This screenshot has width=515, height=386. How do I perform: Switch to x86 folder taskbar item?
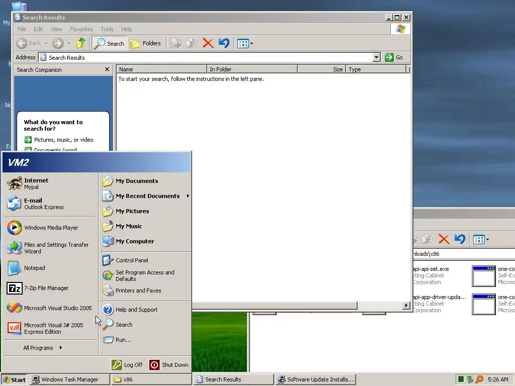(151, 379)
